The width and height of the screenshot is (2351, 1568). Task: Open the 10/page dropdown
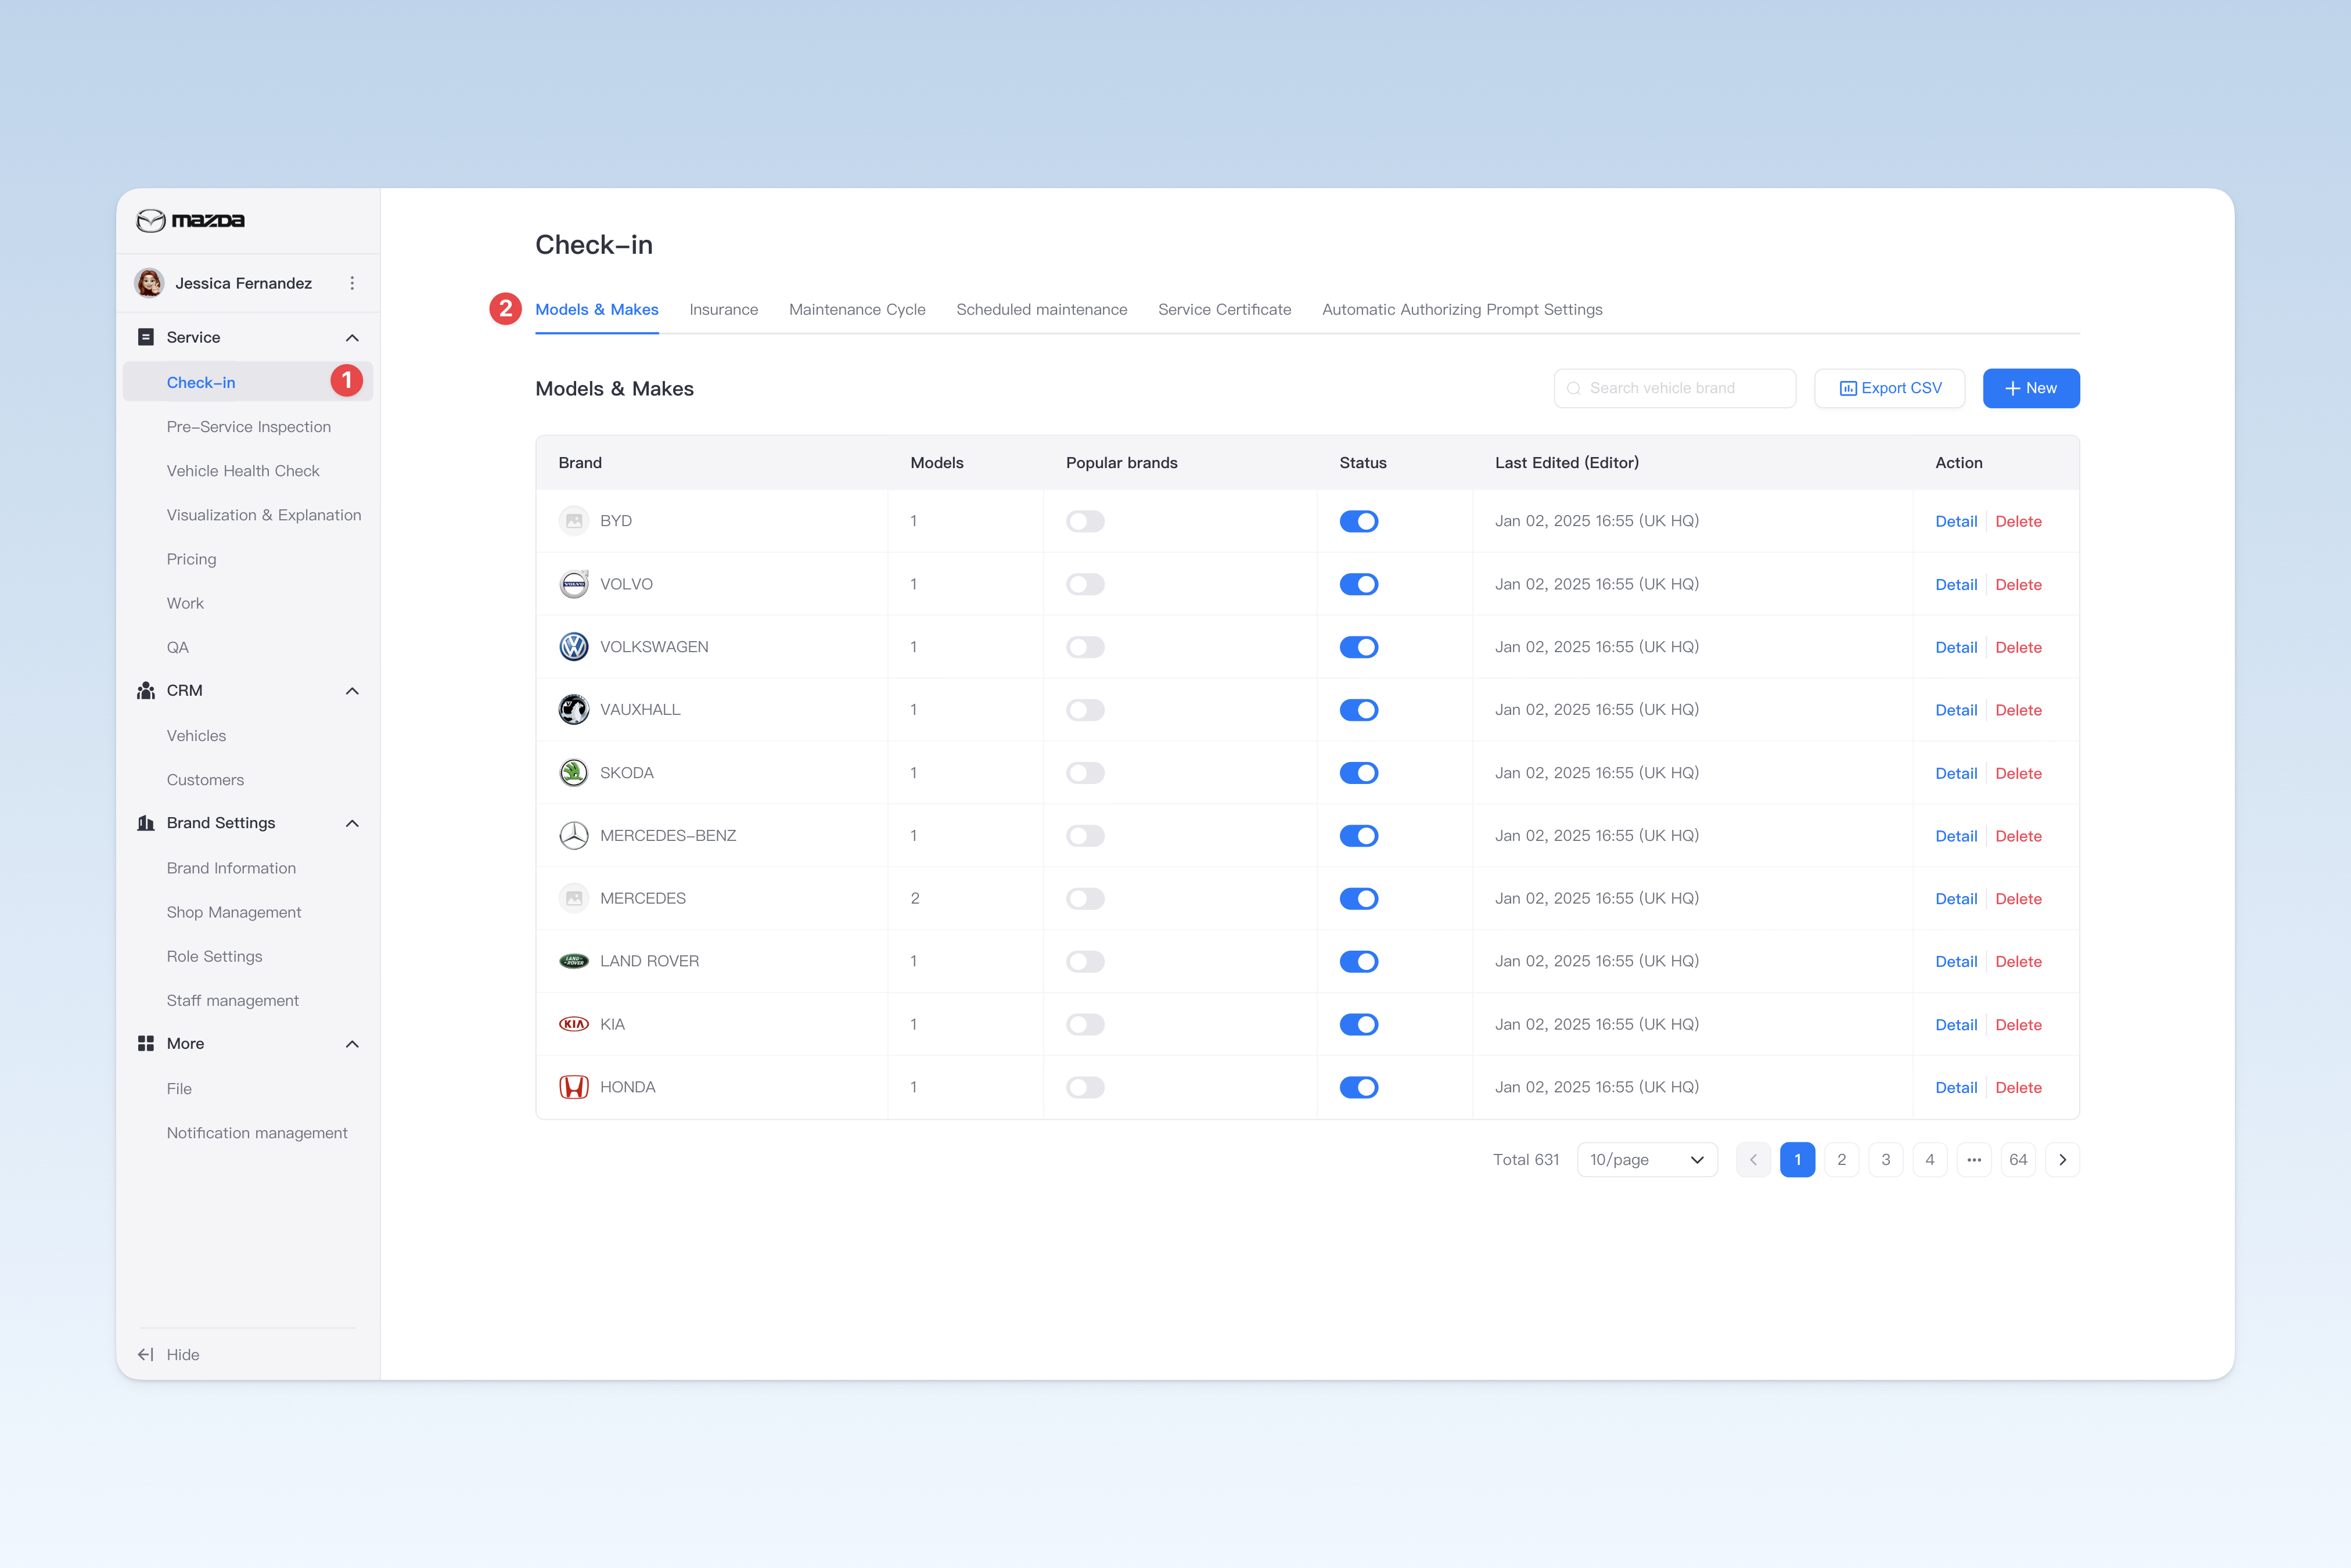1647,1160
